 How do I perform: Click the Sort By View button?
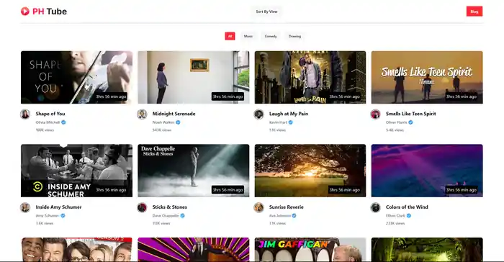(x=266, y=12)
